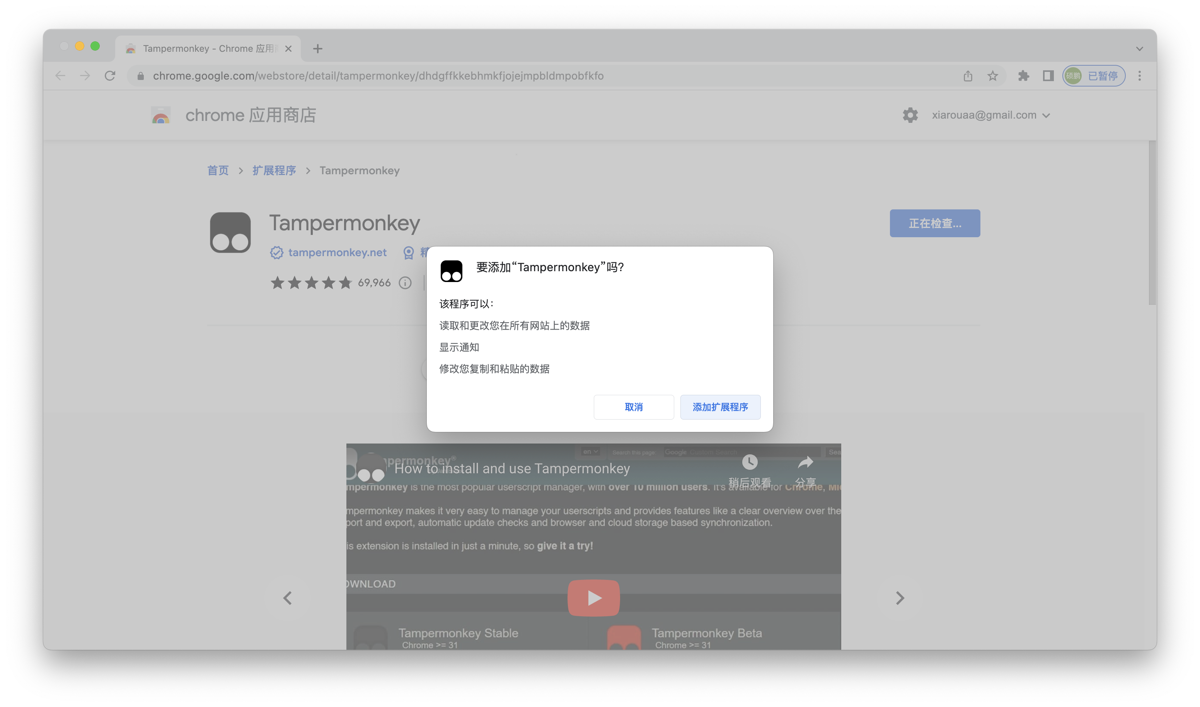Open a new tab with plus button
Screen dimensions: 1200x707
pos(317,49)
